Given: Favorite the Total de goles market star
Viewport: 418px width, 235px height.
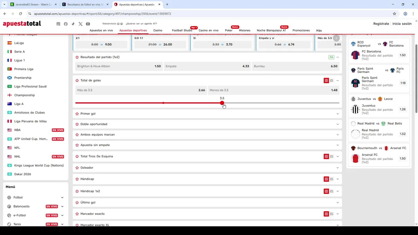Looking at the screenshot, I should click(77, 80).
